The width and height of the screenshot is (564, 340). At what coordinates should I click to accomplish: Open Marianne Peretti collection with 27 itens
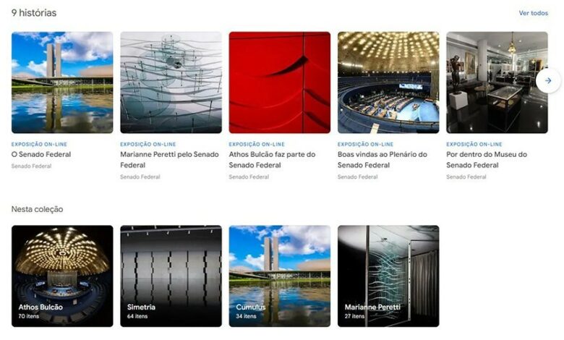[x=388, y=276]
